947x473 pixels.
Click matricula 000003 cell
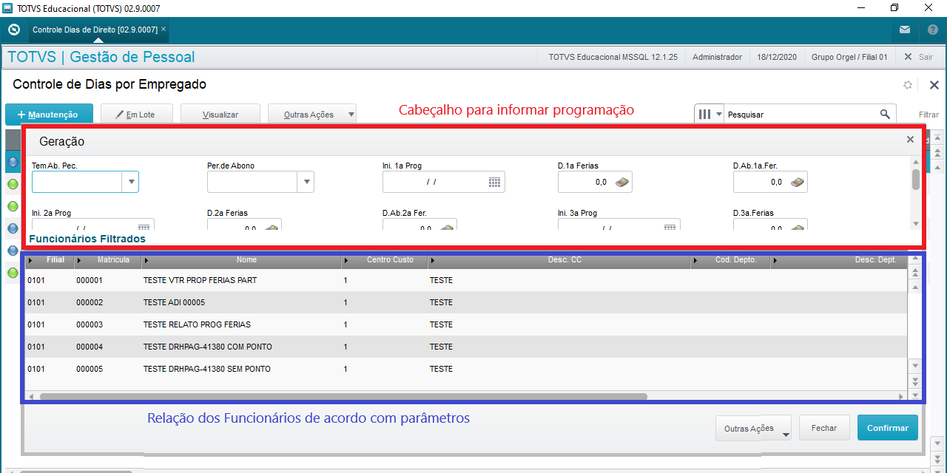pos(90,324)
